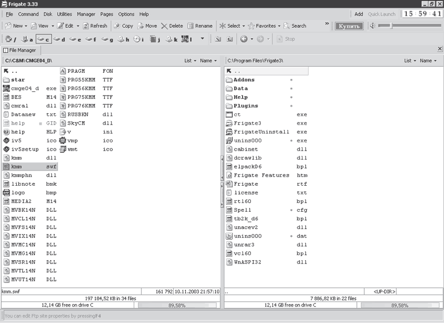This screenshot has width=444, height=323.
Task: Open the Utilities menu
Action: [64, 14]
